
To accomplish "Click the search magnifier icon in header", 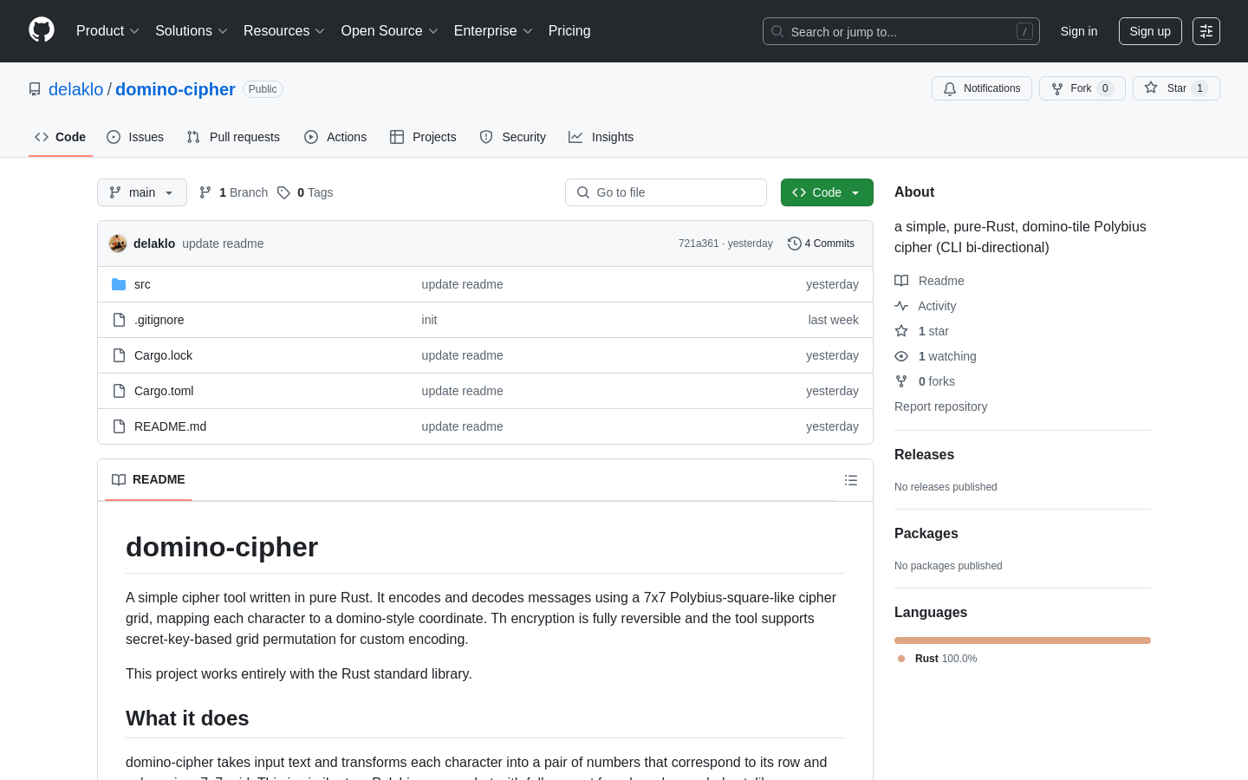I will pos(777,31).
